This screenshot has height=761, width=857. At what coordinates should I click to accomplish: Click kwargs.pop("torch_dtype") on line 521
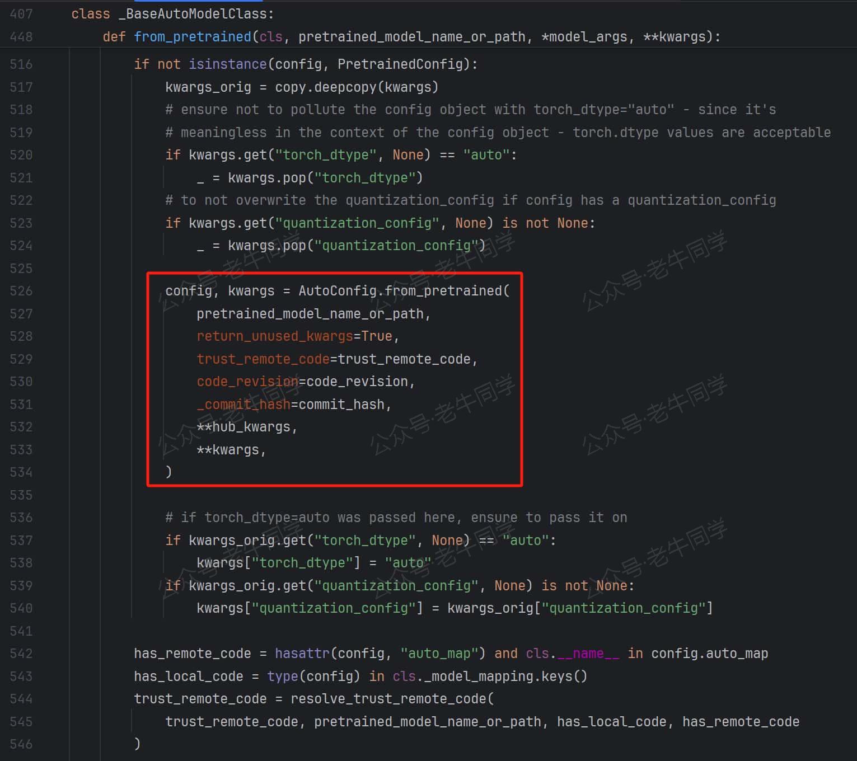325,178
